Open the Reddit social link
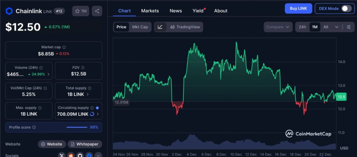The height and width of the screenshot is (157, 357). pos(71,156)
